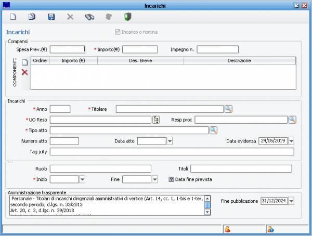312x236 pixels.
Task: Click the Importo (€) column header
Action: coord(73,60)
